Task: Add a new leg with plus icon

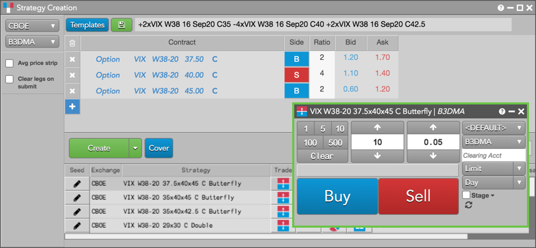Action: pos(72,107)
